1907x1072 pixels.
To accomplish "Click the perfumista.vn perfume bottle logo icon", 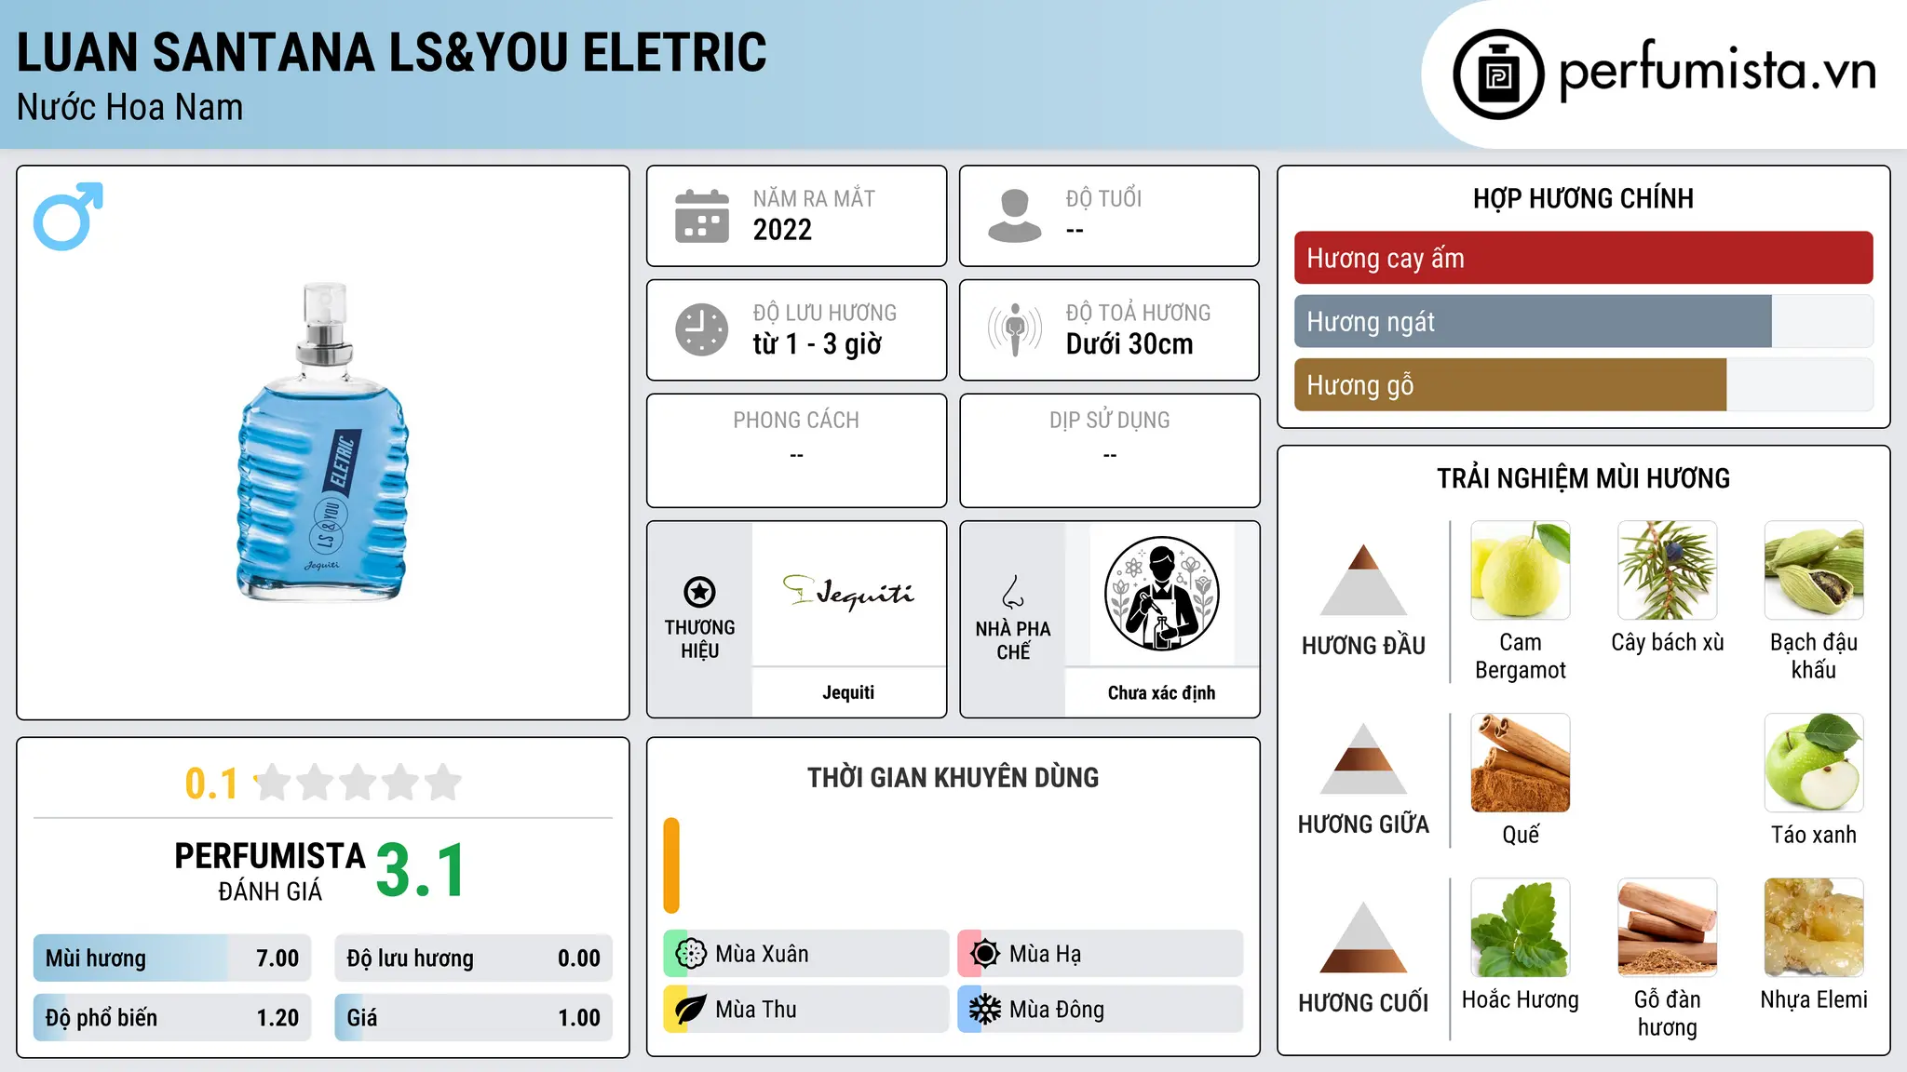I will [1498, 74].
